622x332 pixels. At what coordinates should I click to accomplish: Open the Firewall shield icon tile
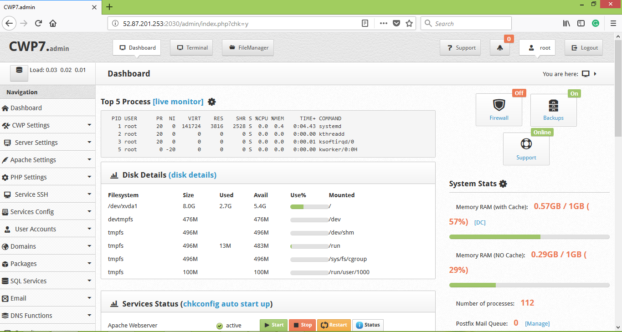tap(499, 110)
